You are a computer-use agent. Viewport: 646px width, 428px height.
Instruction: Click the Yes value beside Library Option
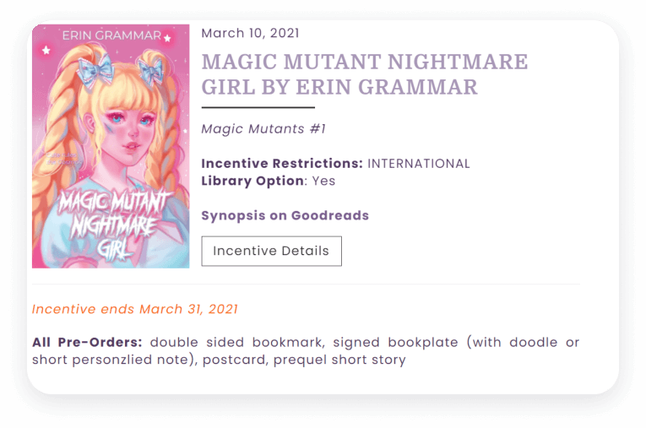323,181
